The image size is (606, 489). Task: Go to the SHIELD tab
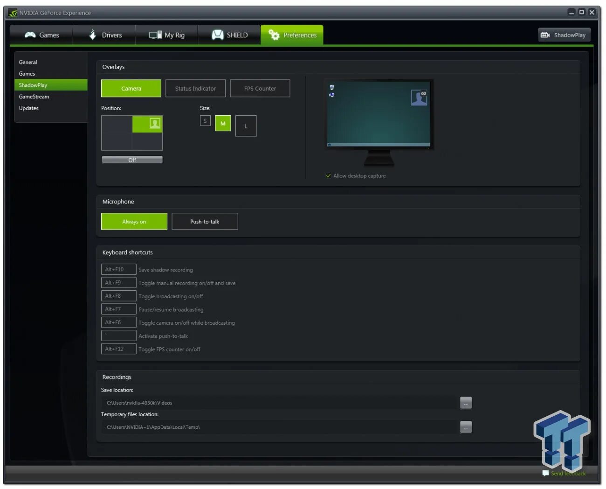pos(229,35)
